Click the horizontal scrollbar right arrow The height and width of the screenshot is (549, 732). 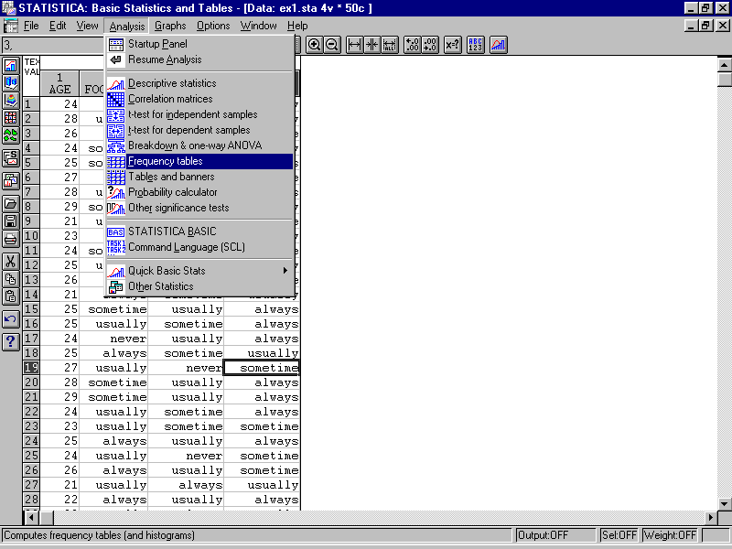point(711,517)
